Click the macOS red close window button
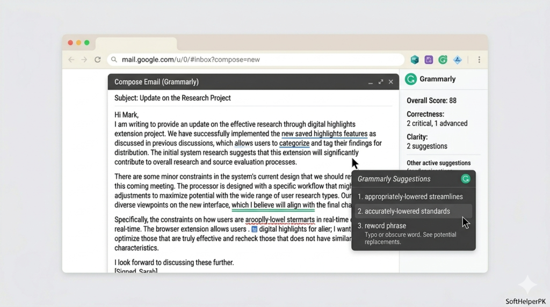Screen dimensions: 550x307 pyautogui.click(x=70, y=43)
